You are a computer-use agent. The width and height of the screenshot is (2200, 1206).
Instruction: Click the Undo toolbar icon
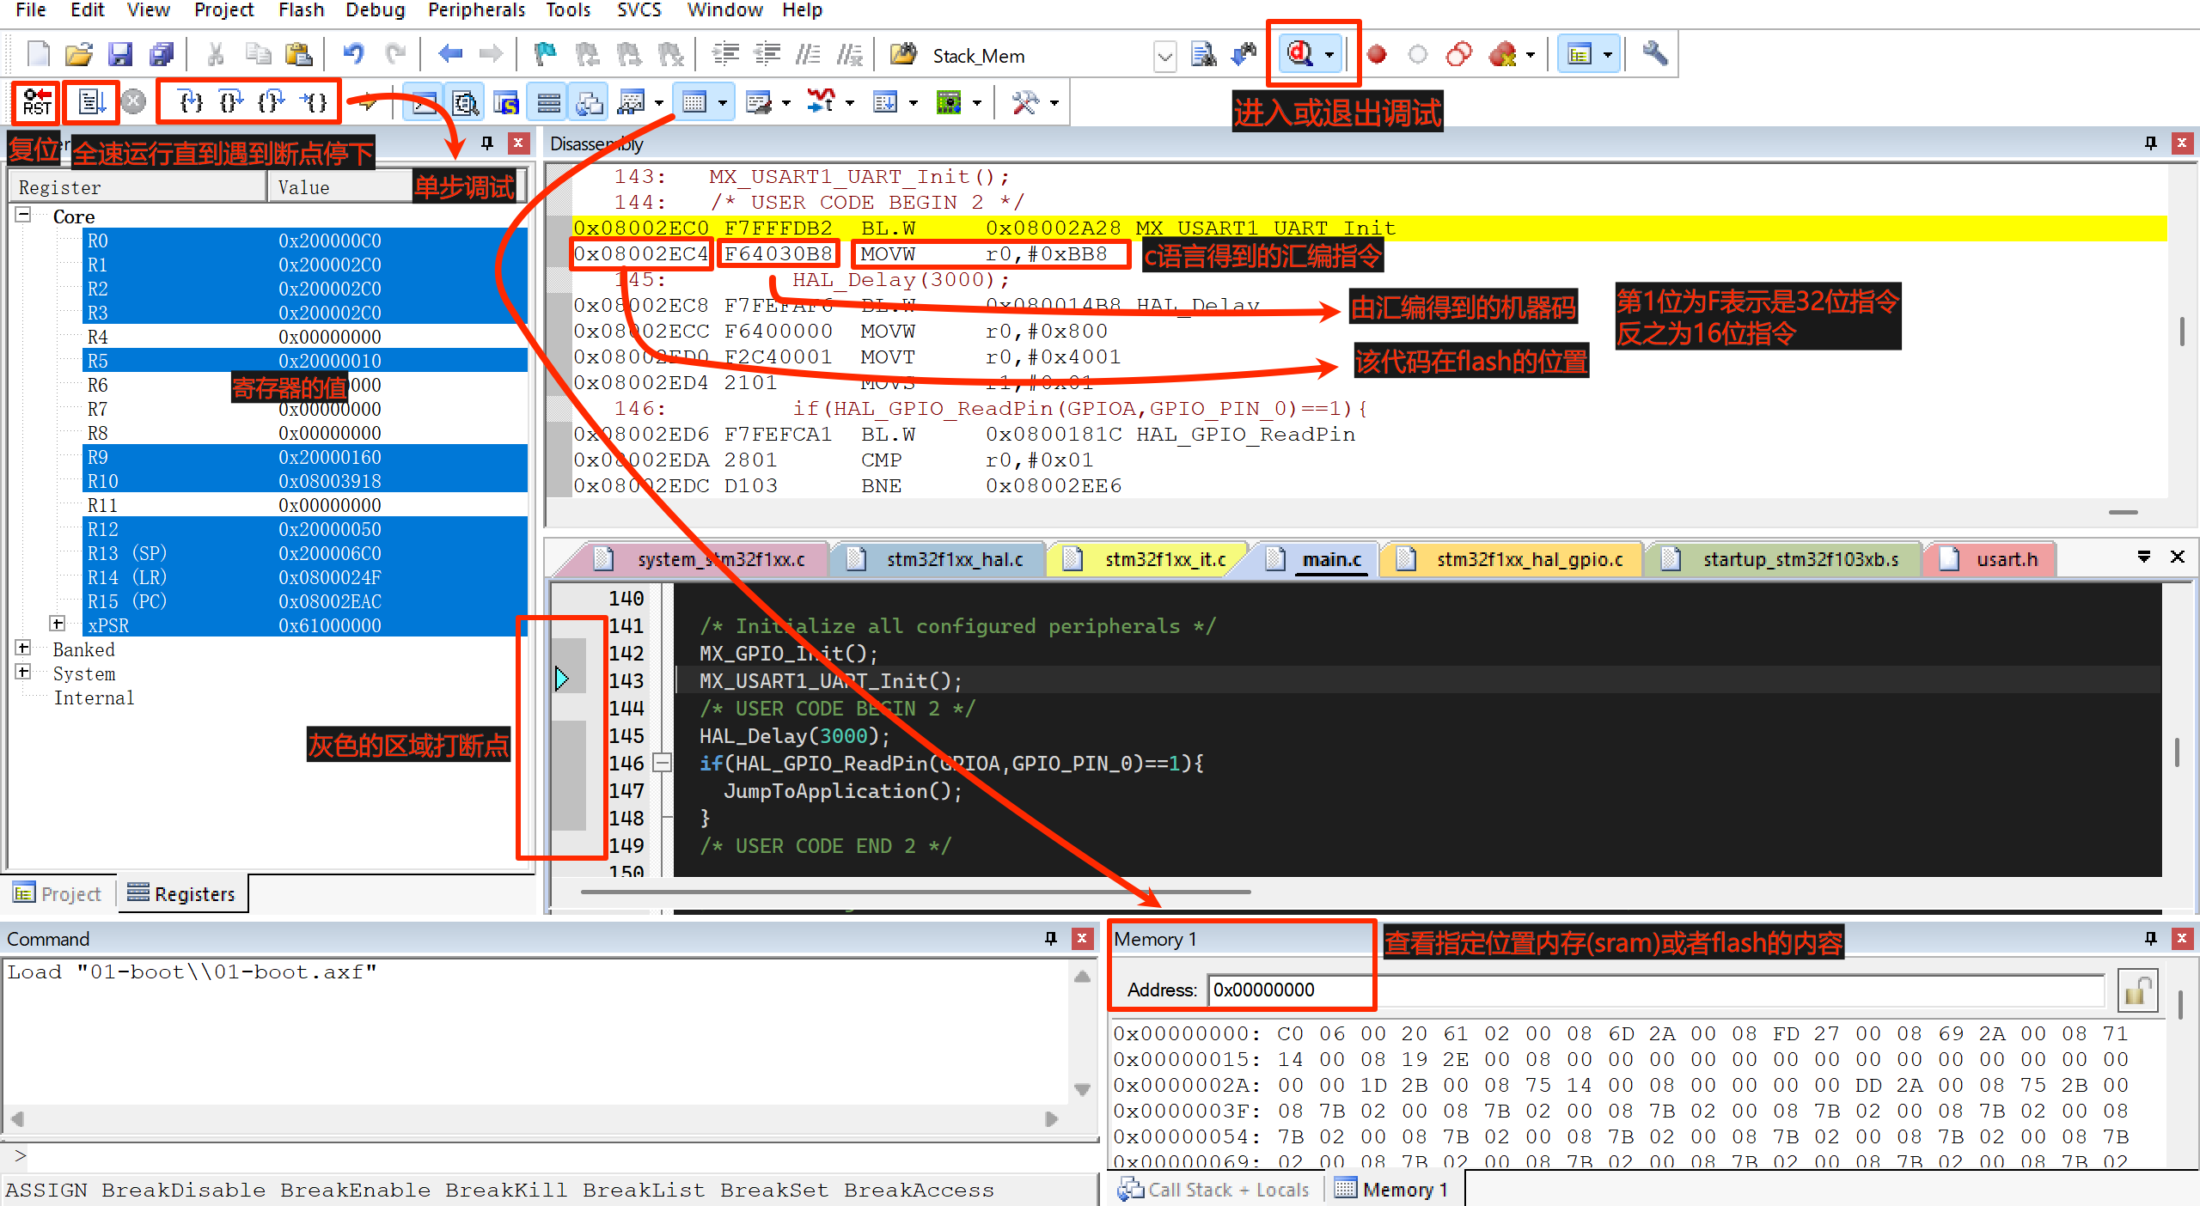353,55
